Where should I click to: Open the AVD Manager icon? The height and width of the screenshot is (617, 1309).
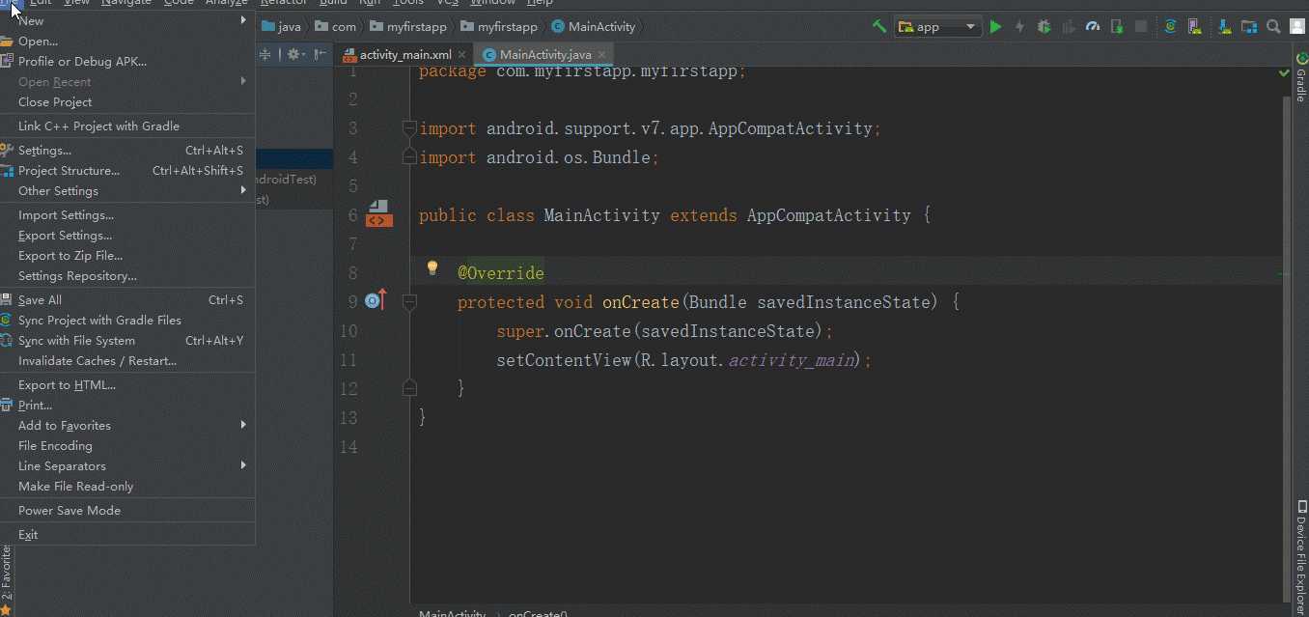pyautogui.click(x=1195, y=27)
